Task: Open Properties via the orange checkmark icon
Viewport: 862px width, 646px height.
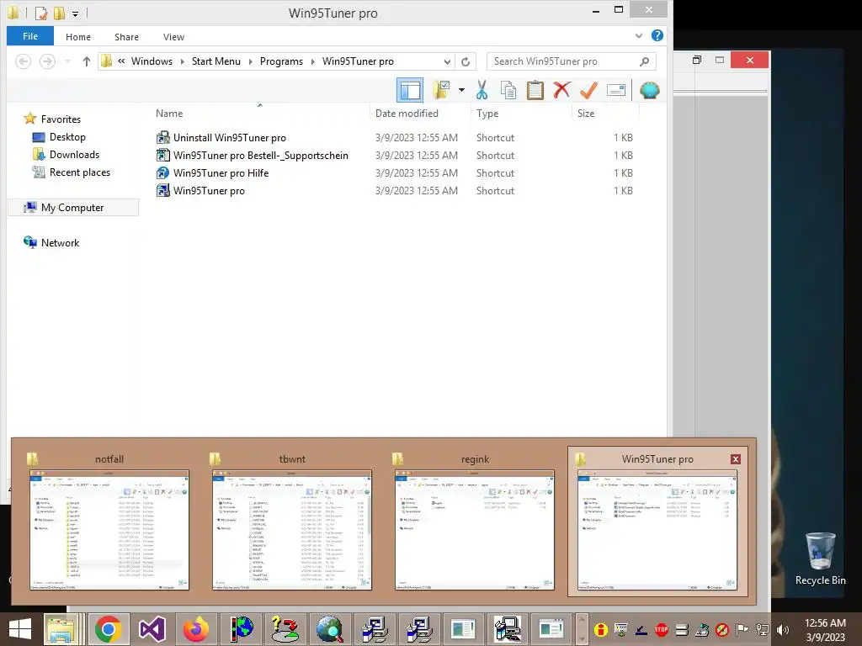Action: [588, 90]
